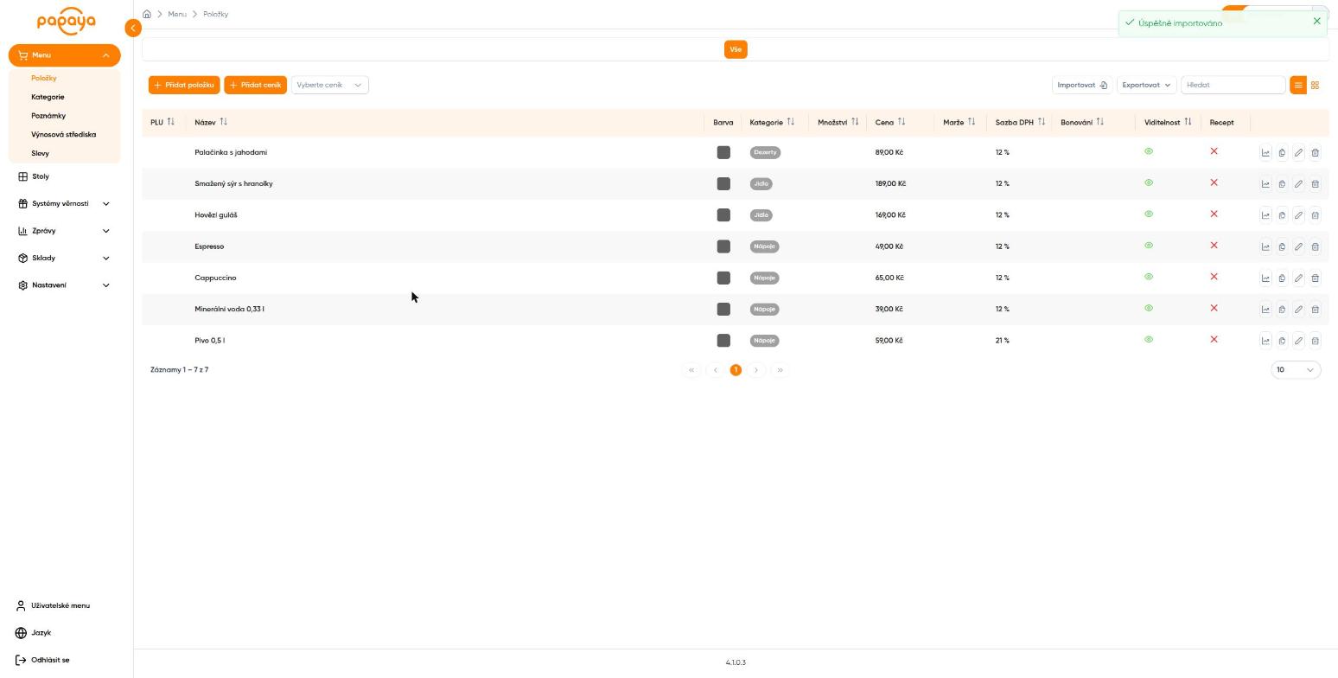Screen dimensions: 1338x678
Task: Delete the Pivo 0,5 l item
Action: coord(1315,341)
